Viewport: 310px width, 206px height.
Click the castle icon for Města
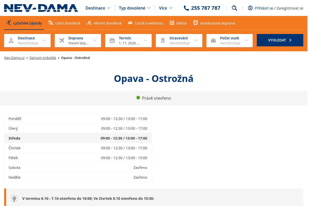[172, 23]
